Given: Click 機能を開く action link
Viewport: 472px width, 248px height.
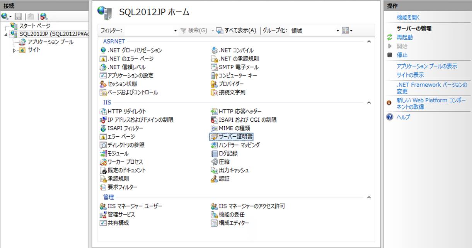Looking at the screenshot, I should [x=408, y=17].
